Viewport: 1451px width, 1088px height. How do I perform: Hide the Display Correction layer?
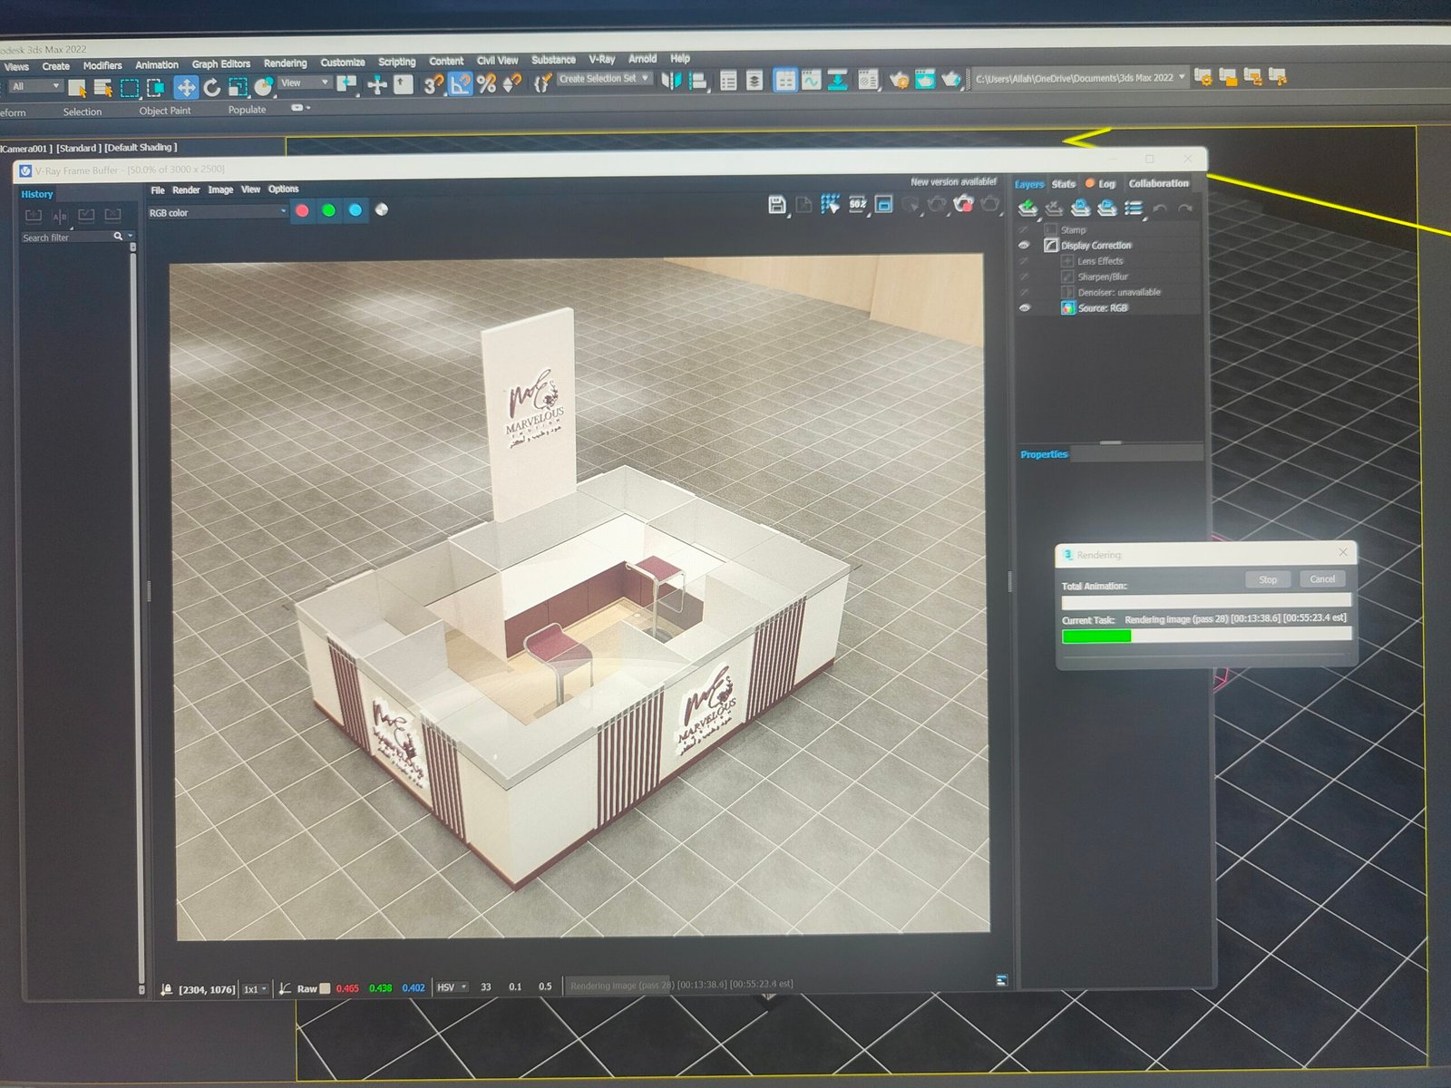tap(1024, 246)
